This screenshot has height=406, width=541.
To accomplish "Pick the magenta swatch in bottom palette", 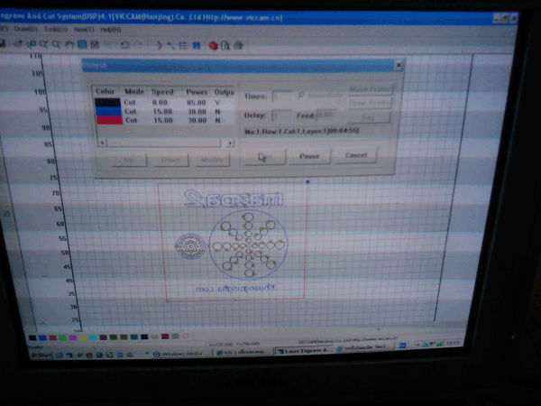I will click(x=73, y=337).
